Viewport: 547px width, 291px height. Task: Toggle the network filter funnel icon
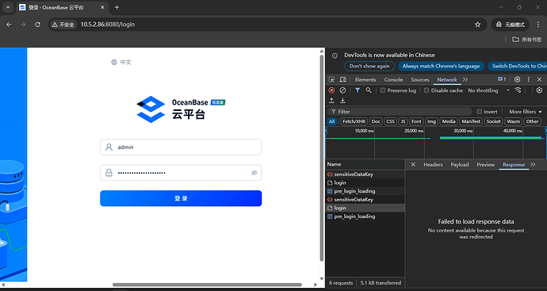click(x=358, y=90)
